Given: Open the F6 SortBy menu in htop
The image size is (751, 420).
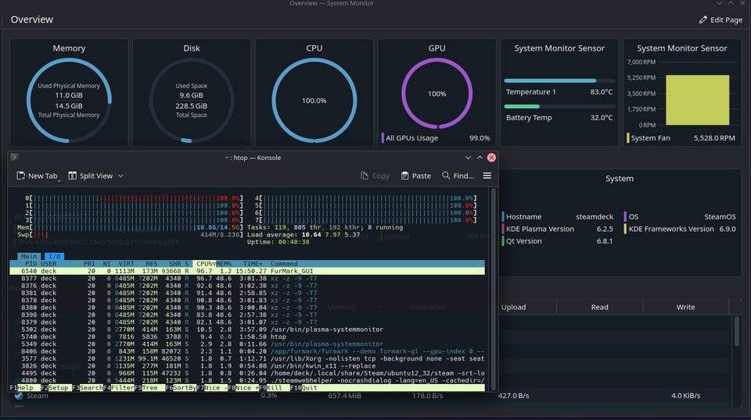Looking at the screenshot, I should (181, 388).
